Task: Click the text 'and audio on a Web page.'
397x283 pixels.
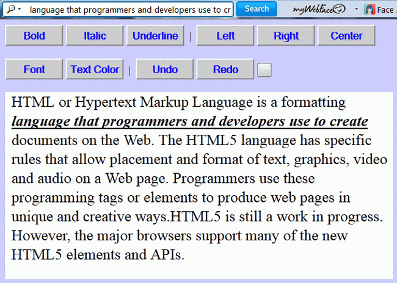Action: click(90, 178)
